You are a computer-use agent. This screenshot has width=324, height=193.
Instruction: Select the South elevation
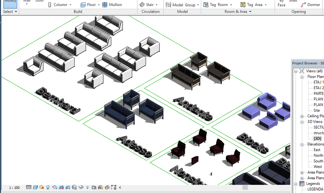[318, 161]
